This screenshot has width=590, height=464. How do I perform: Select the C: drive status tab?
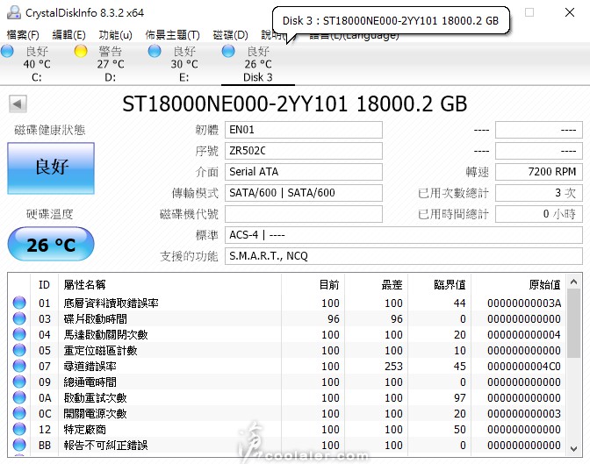[37, 63]
